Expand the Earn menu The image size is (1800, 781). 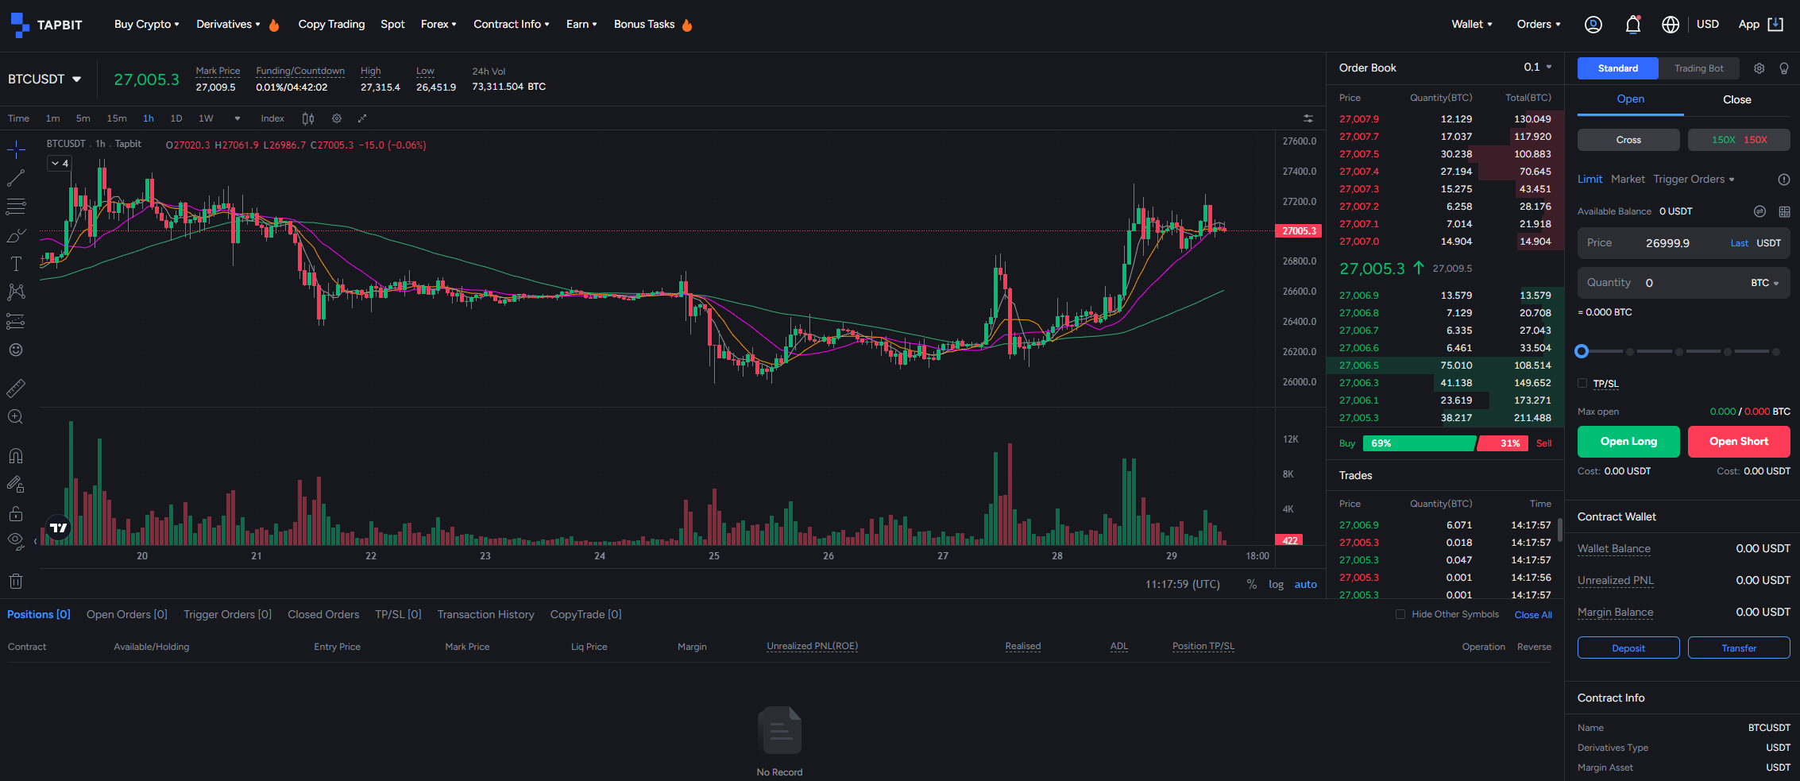pos(581,25)
